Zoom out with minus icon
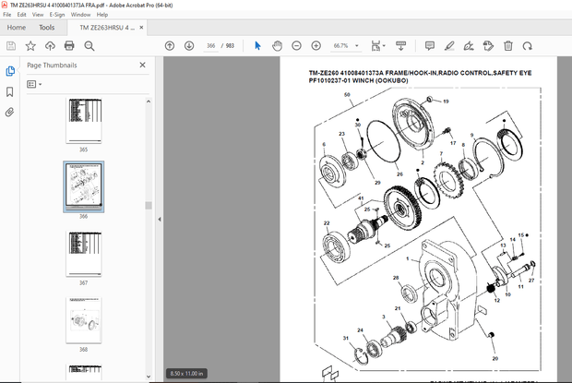Image resolution: width=572 pixels, height=383 pixels. [296, 45]
